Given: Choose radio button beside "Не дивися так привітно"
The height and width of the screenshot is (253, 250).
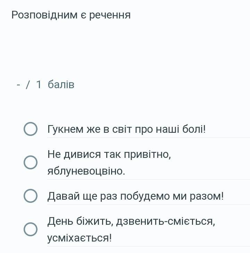Looking at the screenshot, I should [31, 162].
